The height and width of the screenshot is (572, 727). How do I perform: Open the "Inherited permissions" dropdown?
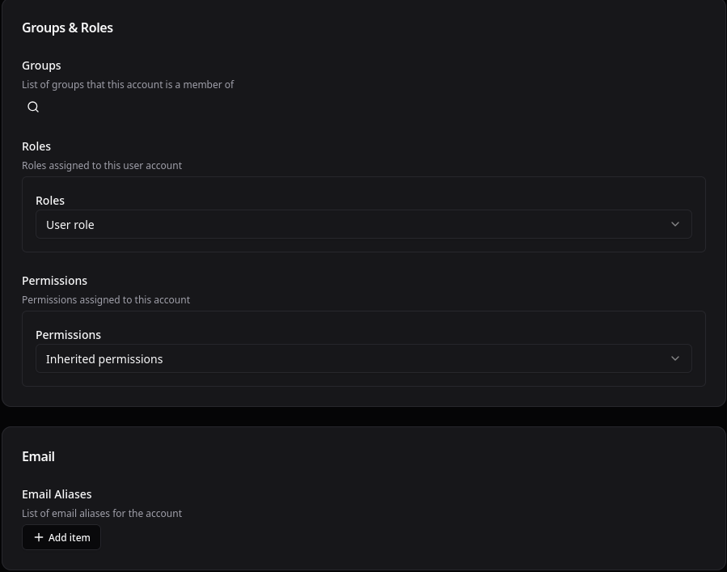[363, 358]
